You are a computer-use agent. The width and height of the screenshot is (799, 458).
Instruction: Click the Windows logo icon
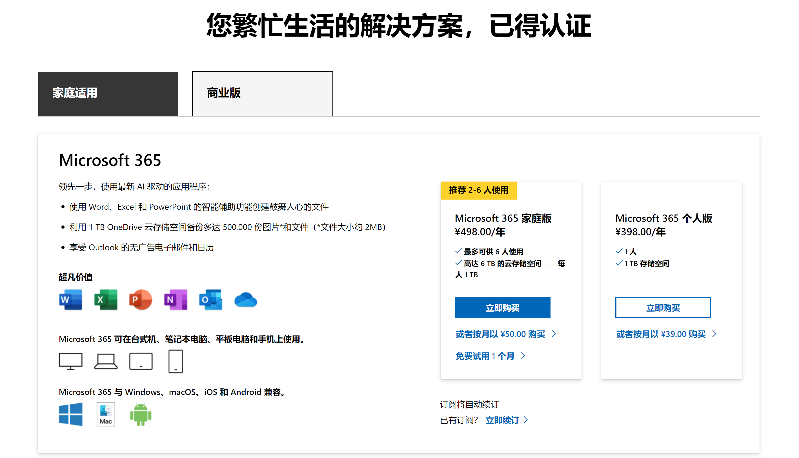[70, 414]
